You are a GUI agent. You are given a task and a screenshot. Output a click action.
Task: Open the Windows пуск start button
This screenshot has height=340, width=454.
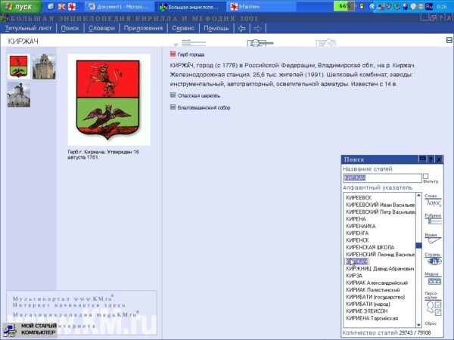(20, 6)
